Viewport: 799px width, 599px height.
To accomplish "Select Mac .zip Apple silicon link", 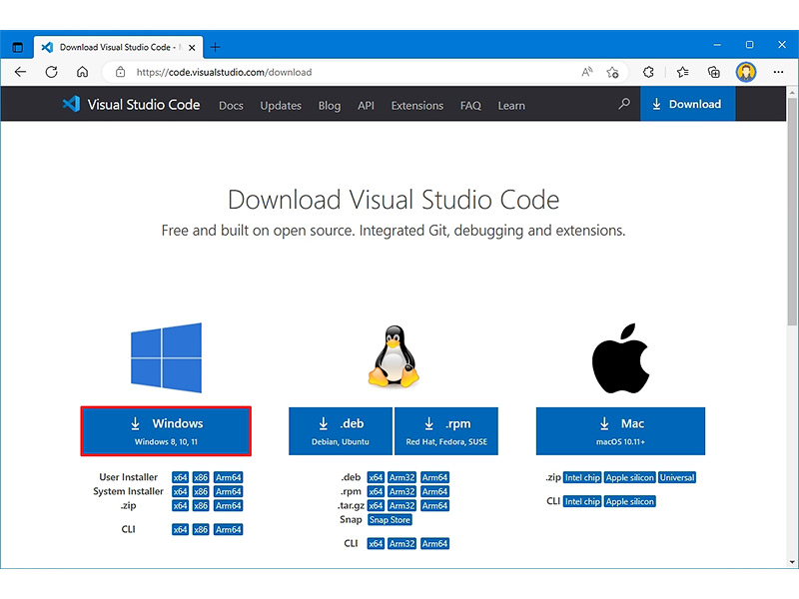I will (630, 477).
